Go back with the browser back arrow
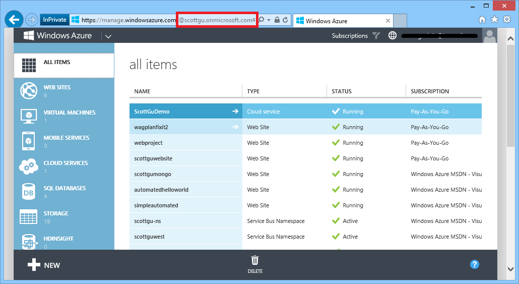Viewport: 519px width, 284px height. (14, 20)
